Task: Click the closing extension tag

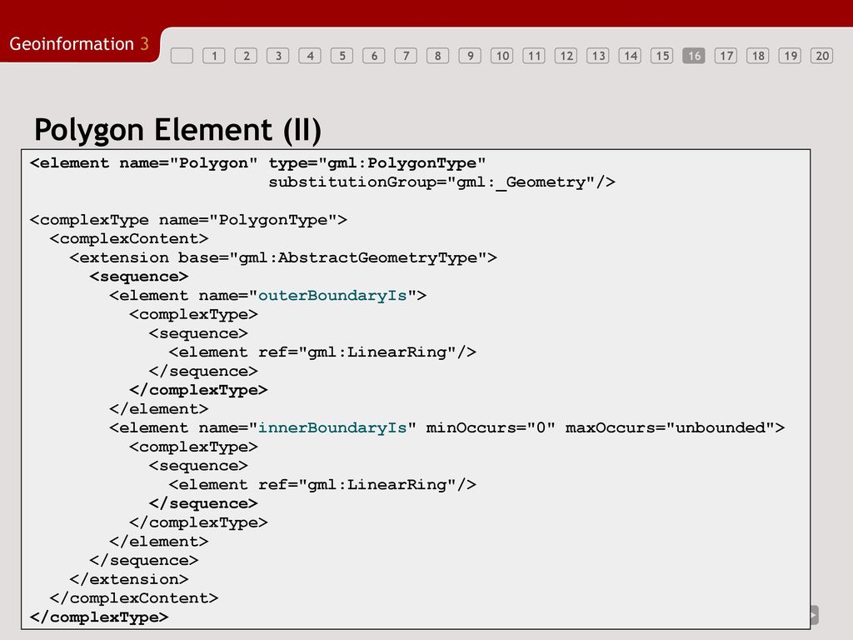Action: (129, 579)
